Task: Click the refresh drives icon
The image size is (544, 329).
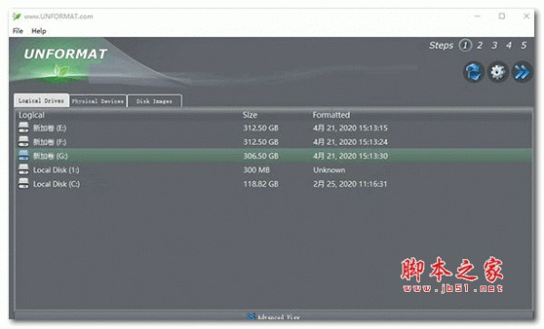Action: click(x=473, y=73)
